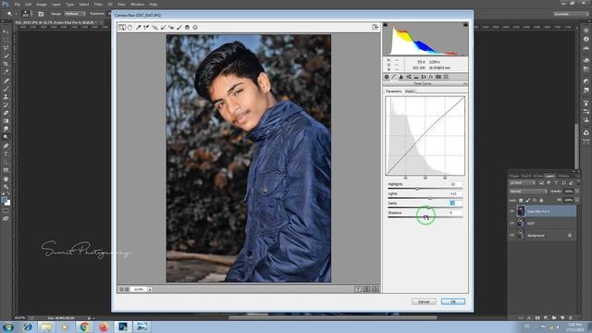The image size is (592, 333).
Task: Open the Tone Curve panel flyout menu
Action: pyautogui.click(x=465, y=84)
